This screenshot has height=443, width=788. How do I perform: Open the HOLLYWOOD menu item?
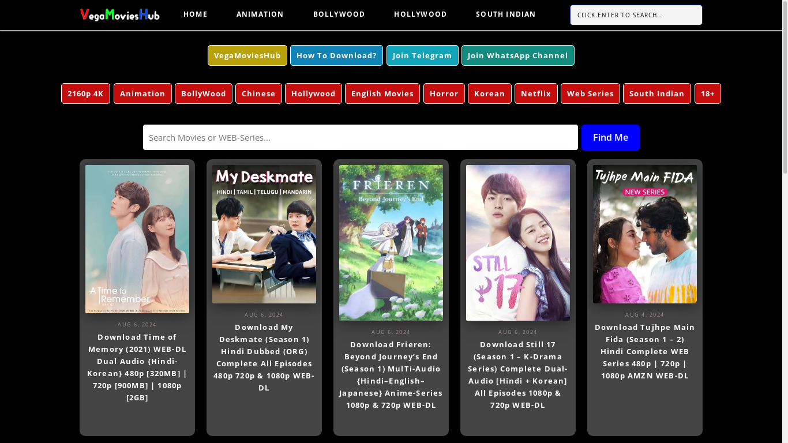pyautogui.click(x=421, y=14)
